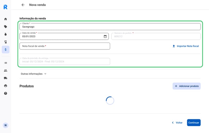Click the Nota fiscal de venda field
Image resolution: width=209 pixels, height=133 pixels.
(65, 46)
